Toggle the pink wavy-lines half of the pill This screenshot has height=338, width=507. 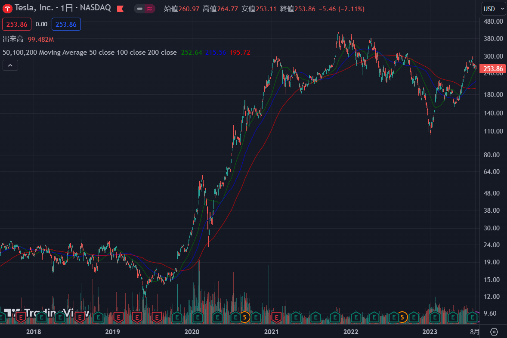tap(150, 9)
